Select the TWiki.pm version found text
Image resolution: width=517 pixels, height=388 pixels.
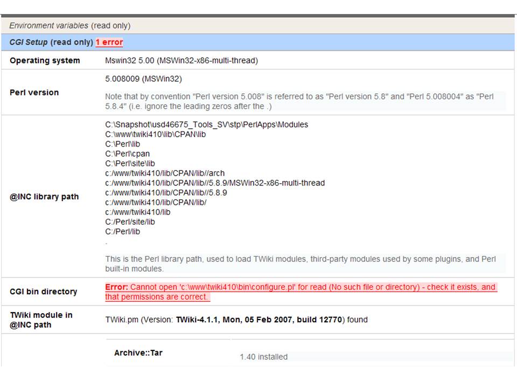click(x=236, y=320)
